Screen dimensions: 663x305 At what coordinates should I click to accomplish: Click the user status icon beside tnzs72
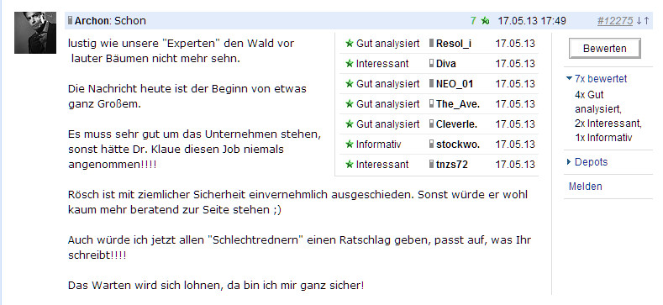click(x=431, y=164)
